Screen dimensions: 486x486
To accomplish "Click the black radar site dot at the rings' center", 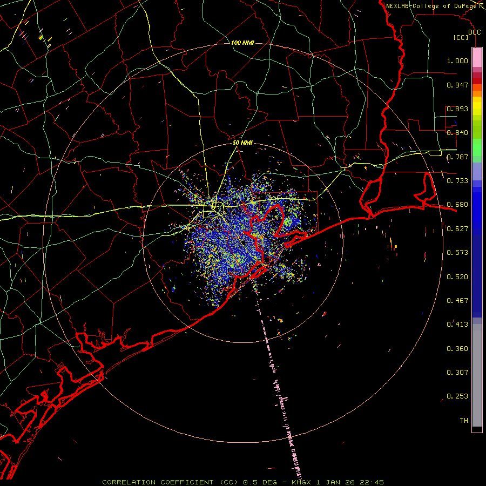I will (x=244, y=242).
